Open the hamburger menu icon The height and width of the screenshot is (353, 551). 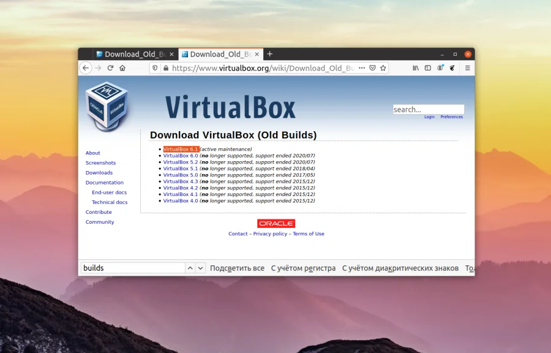click(467, 67)
